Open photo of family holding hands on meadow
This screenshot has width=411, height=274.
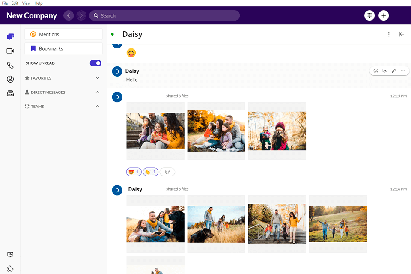(338, 224)
